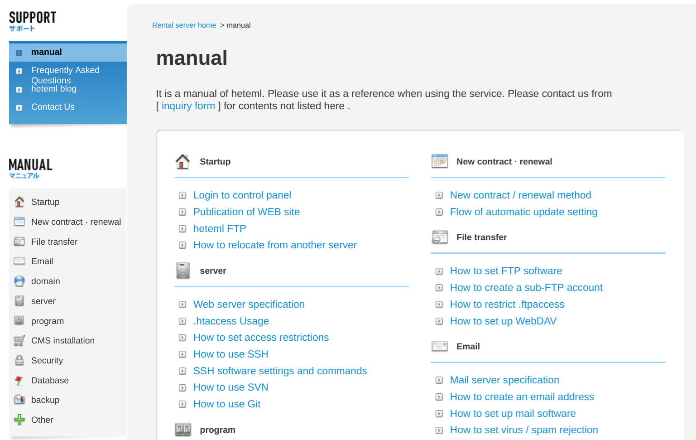Open the inquiry form link
This screenshot has width=696, height=440.
188,106
